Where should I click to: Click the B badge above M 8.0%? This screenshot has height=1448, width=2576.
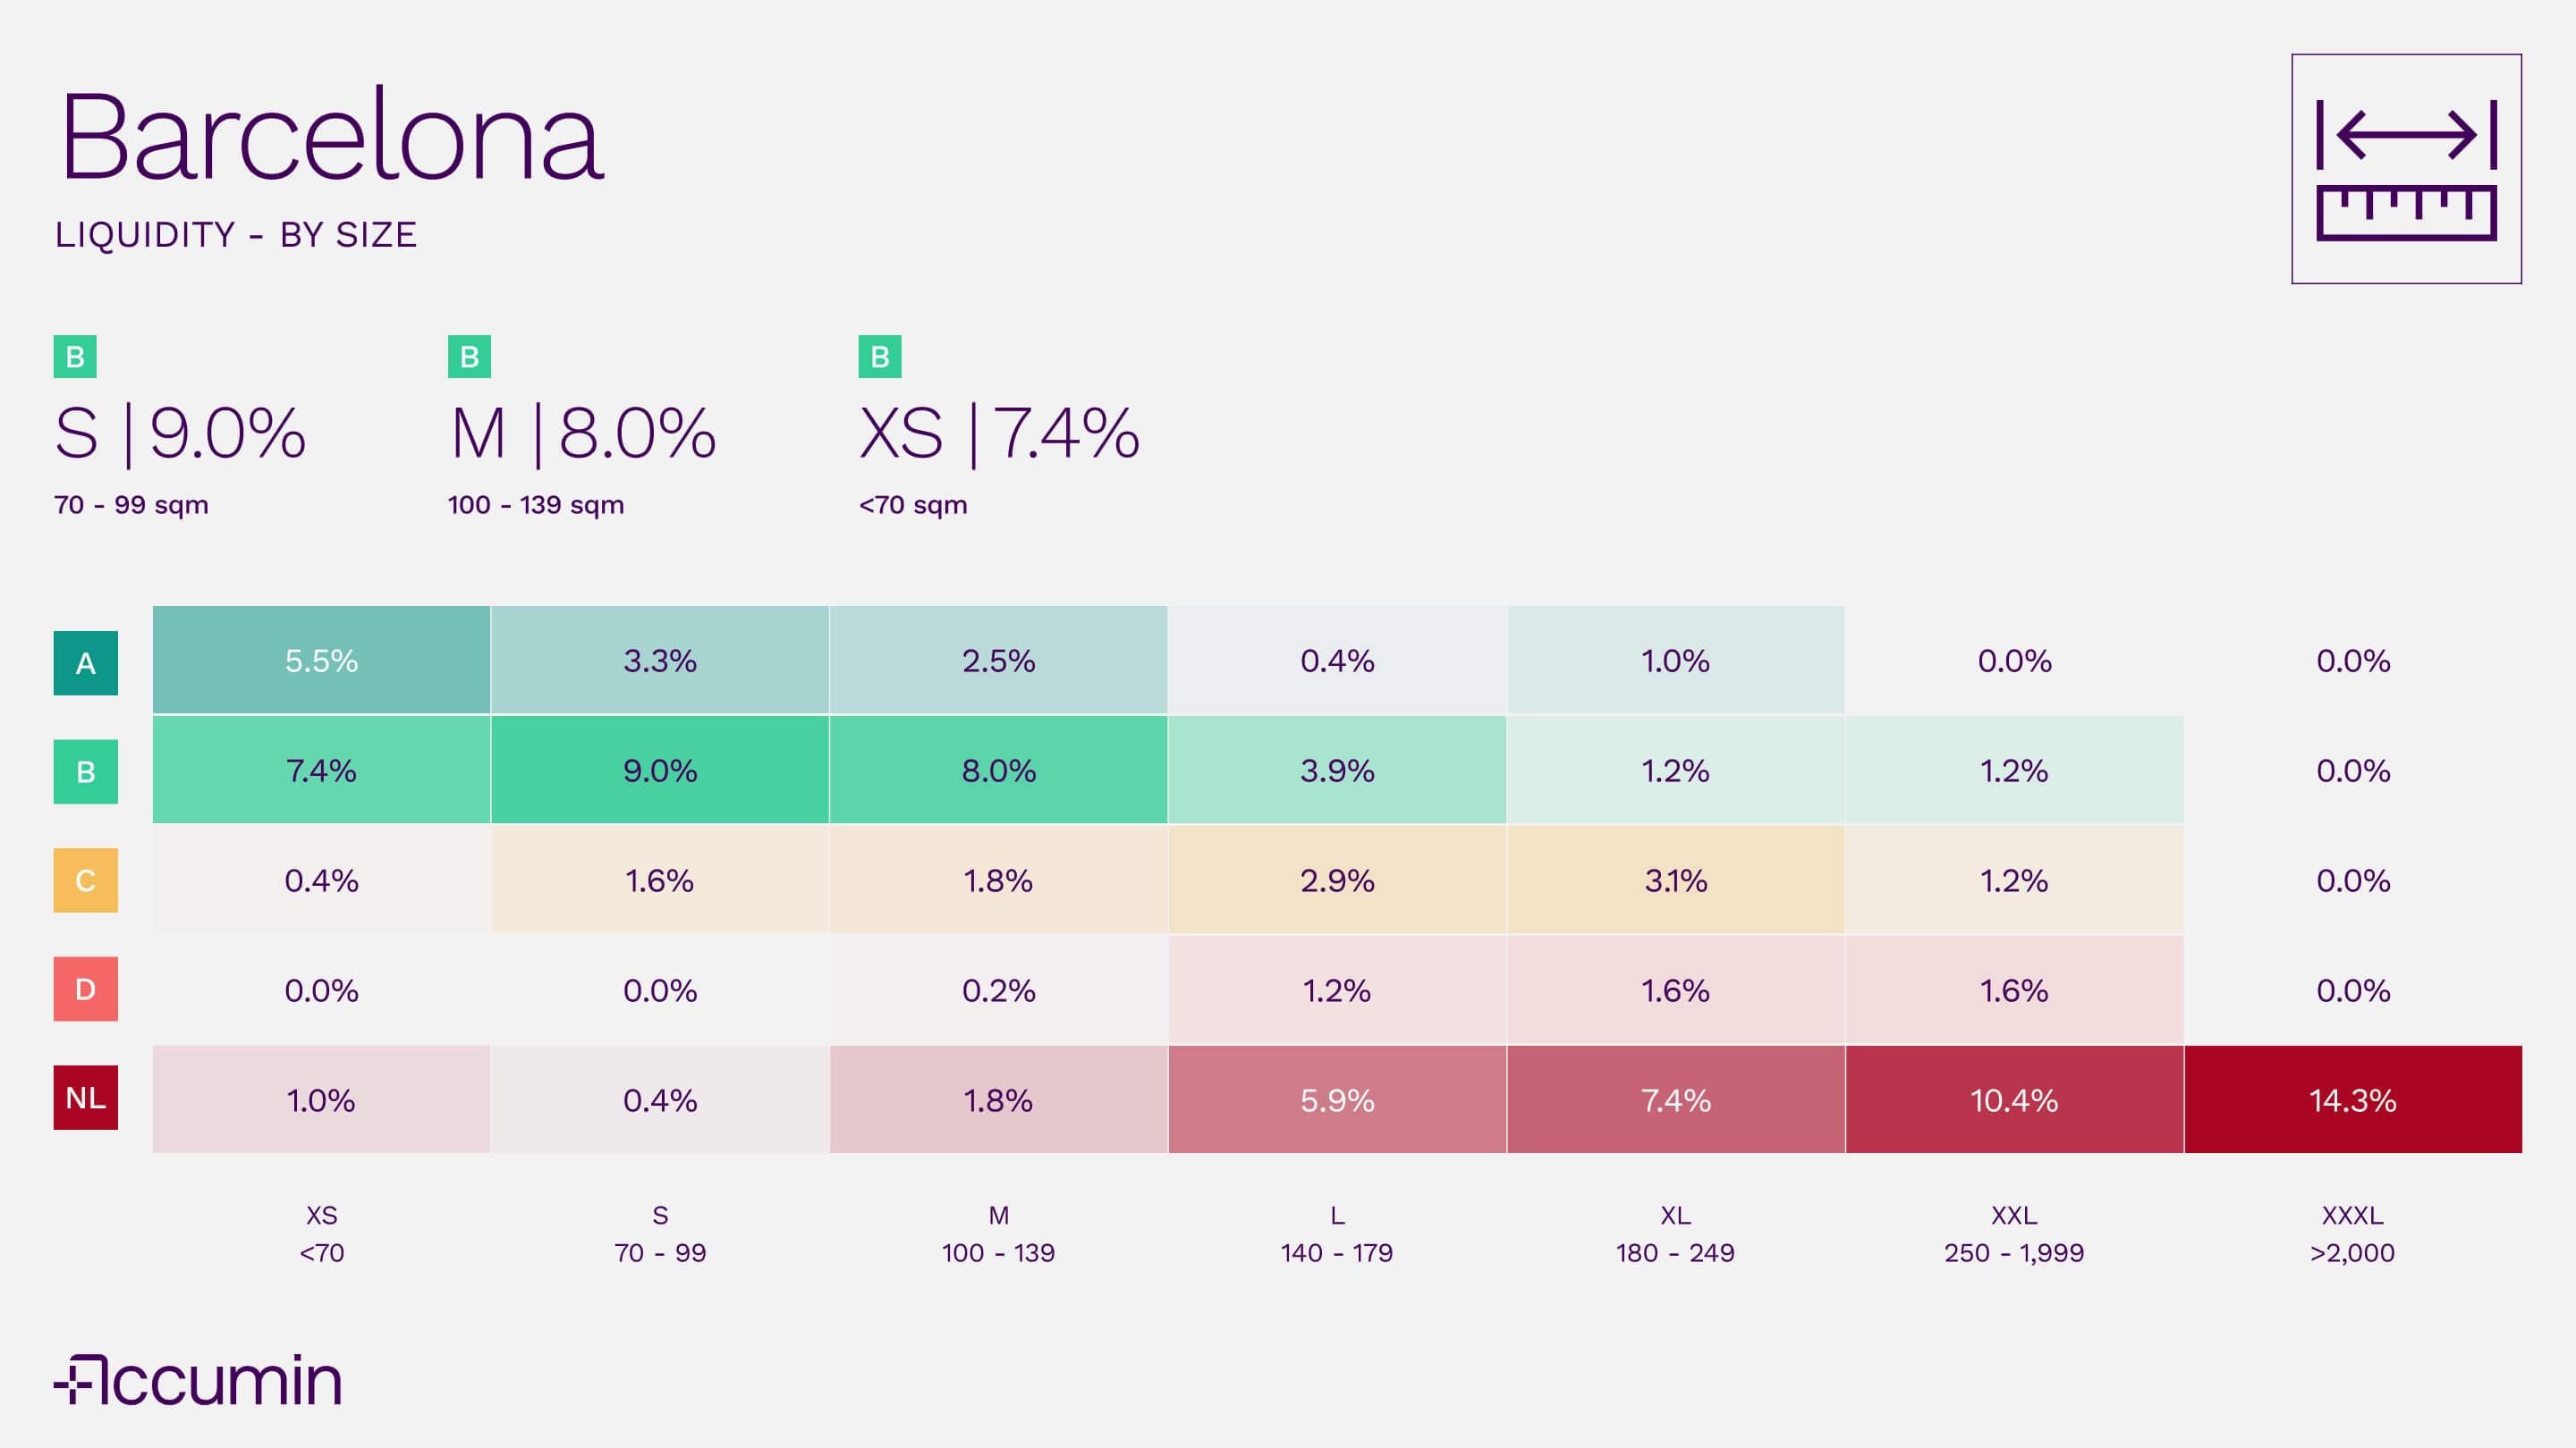pos(469,357)
